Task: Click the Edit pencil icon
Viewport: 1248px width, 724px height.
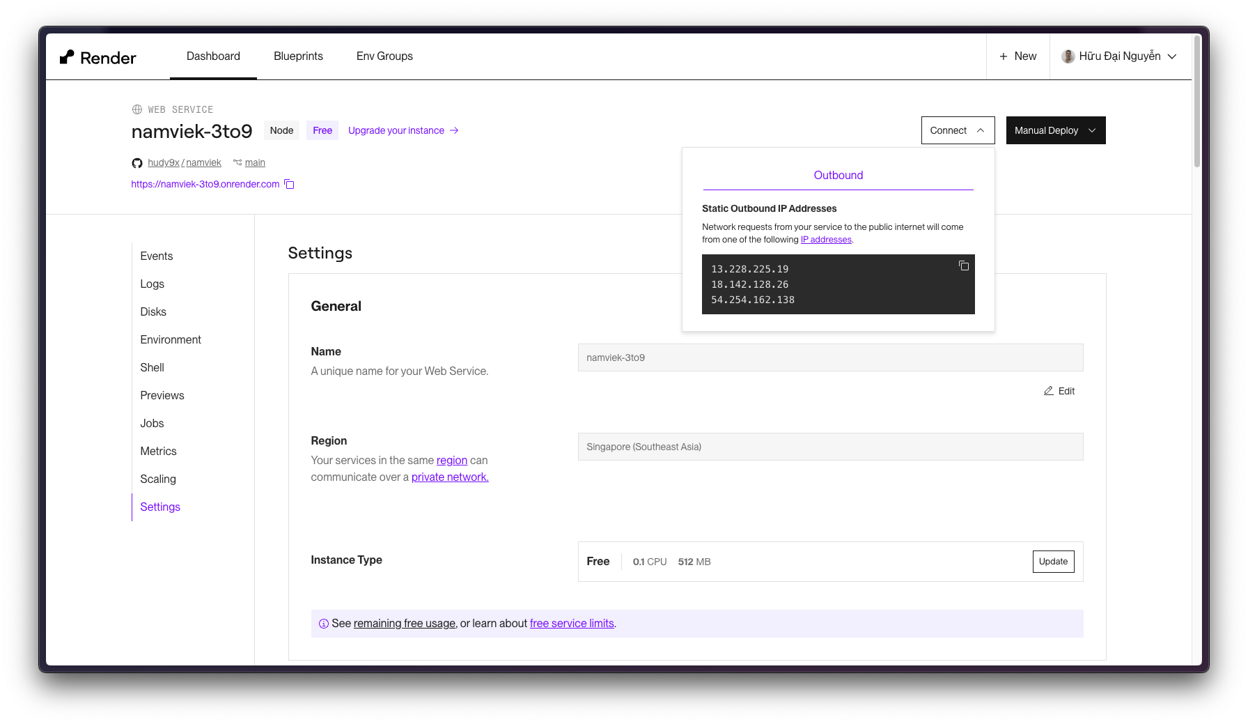Action: click(1048, 391)
